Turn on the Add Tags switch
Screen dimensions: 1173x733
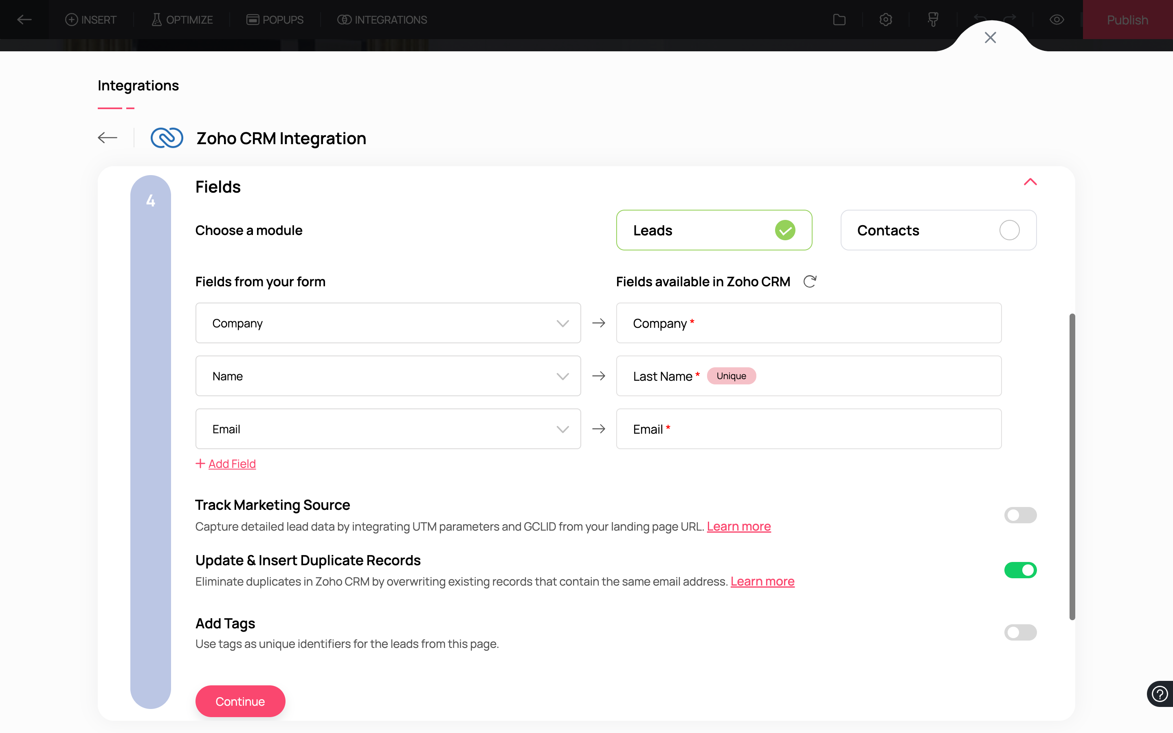pyautogui.click(x=1020, y=632)
